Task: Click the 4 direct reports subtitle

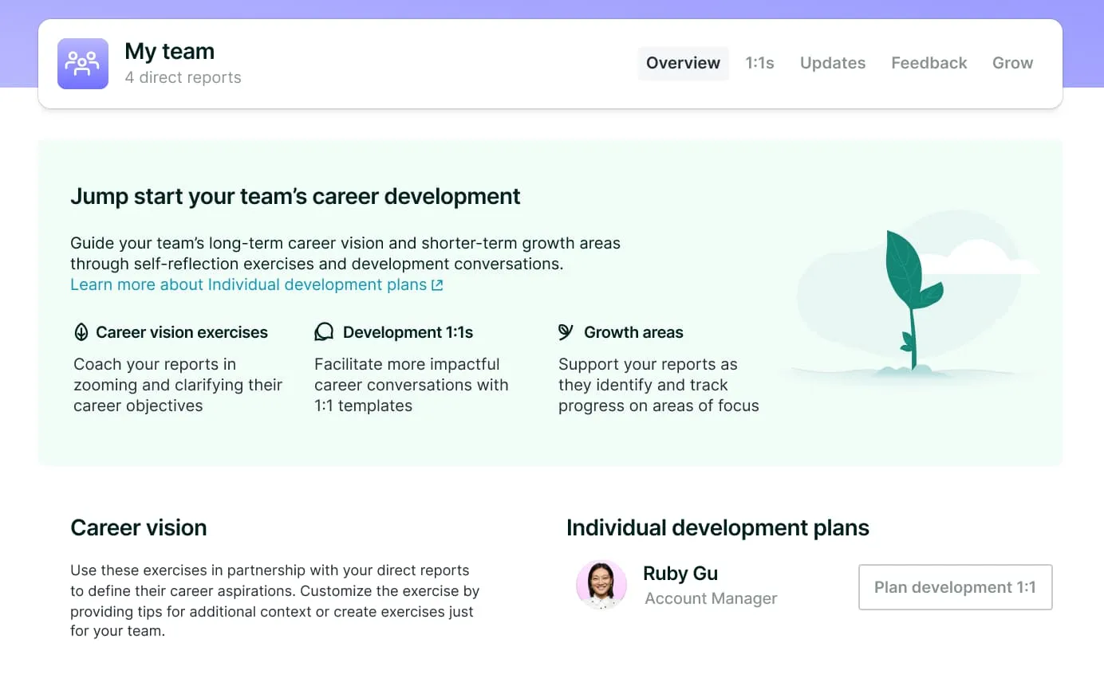Action: pos(183,77)
